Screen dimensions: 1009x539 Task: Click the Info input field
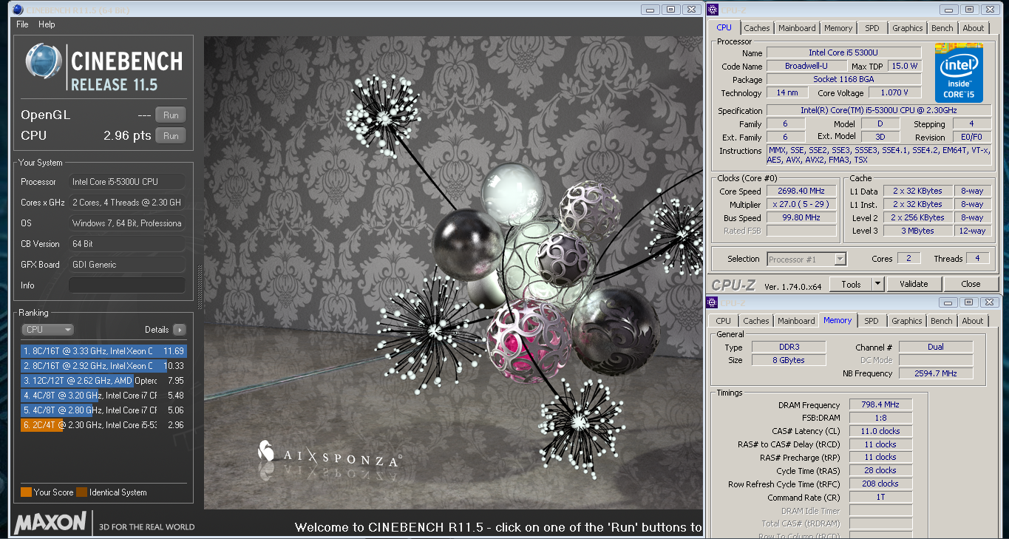127,285
